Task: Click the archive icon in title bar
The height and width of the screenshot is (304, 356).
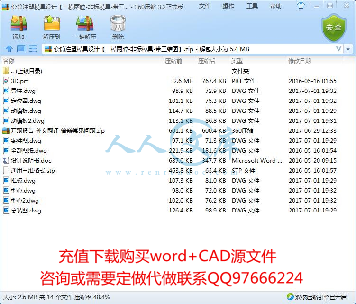Action: [x=5, y=7]
